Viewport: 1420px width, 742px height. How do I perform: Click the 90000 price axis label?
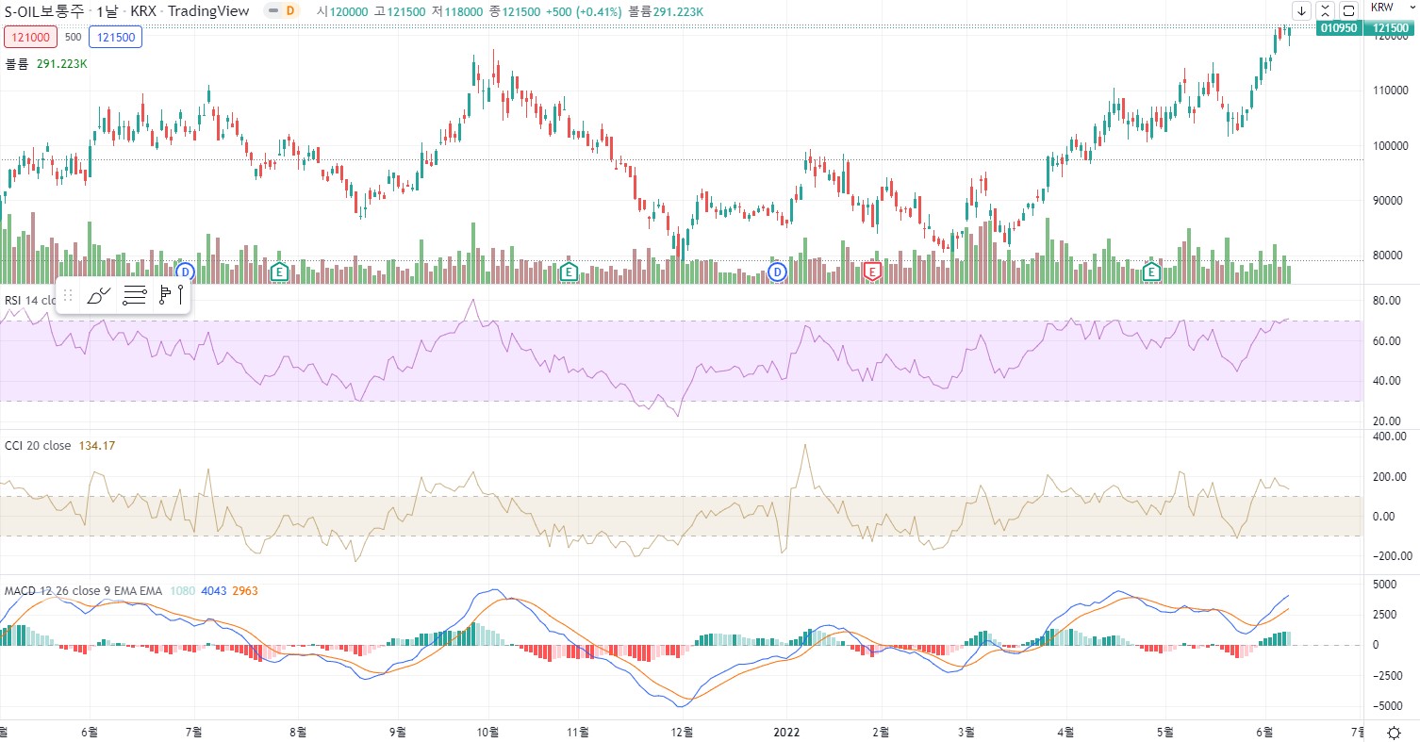pyautogui.click(x=1390, y=201)
